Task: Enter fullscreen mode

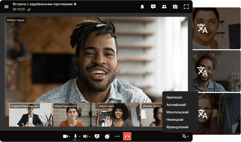Action: coord(186,7)
